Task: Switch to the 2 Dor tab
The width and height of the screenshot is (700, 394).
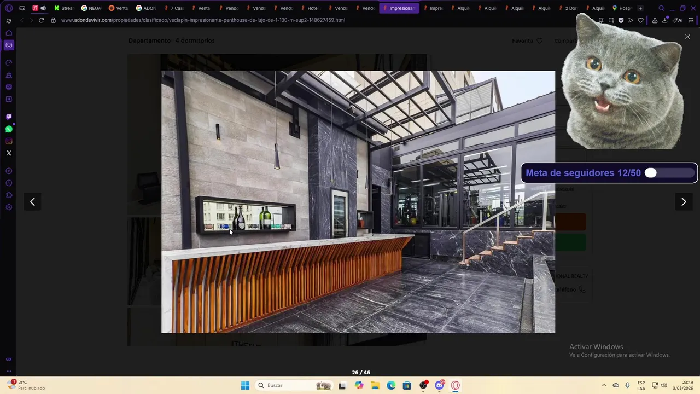Action: [x=568, y=8]
